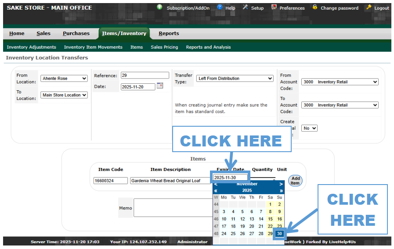Jump to next year in calendar popup
This screenshot has height=249, width=394.
pyautogui.click(x=281, y=191)
